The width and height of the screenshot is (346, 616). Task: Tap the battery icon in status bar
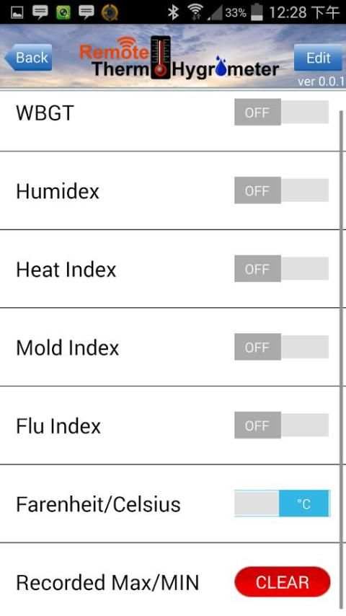(x=257, y=12)
